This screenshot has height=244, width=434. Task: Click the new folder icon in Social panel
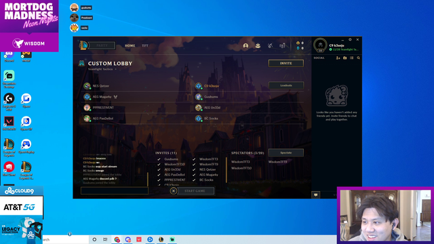[345, 58]
